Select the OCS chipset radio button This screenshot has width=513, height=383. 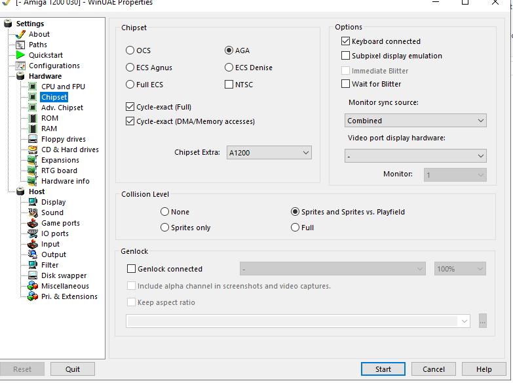pos(130,50)
